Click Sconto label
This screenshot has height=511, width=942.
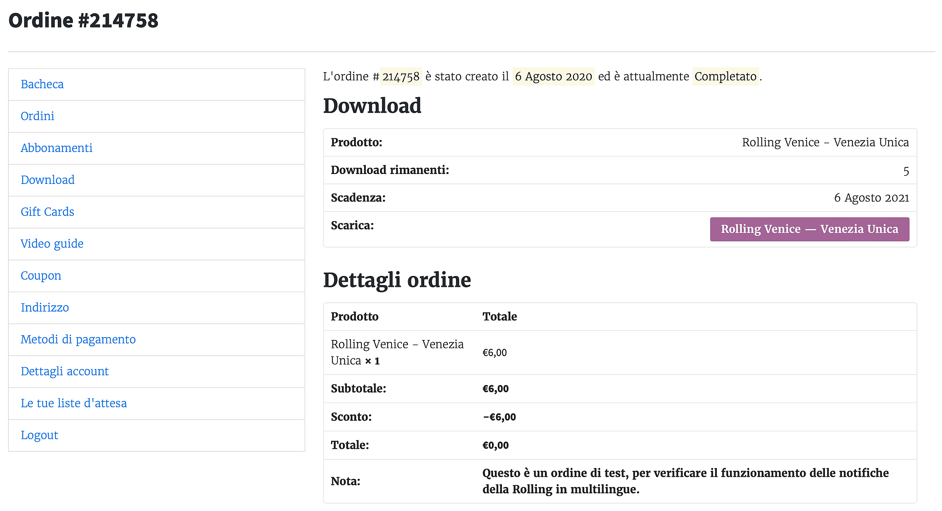[351, 417]
